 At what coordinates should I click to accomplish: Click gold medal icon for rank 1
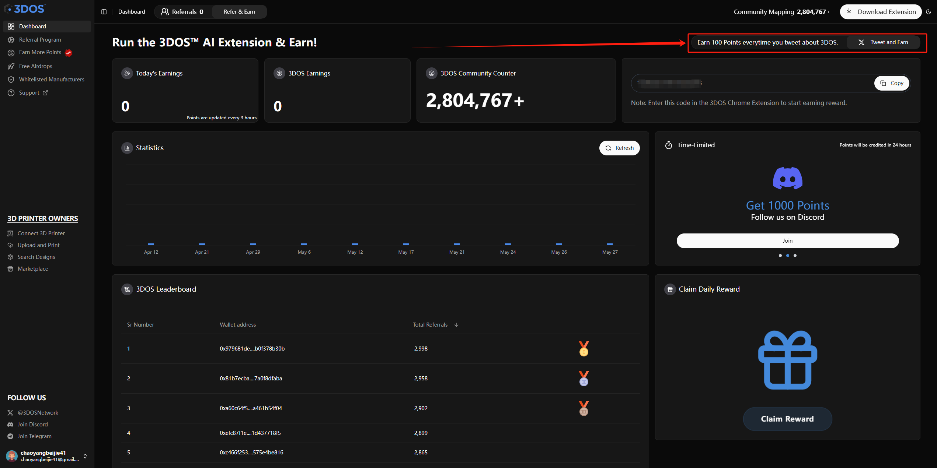point(584,349)
